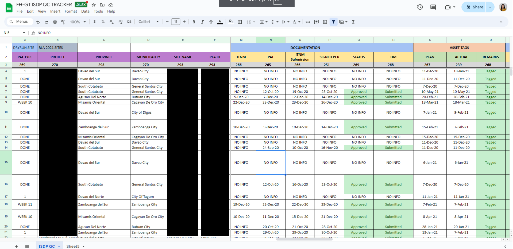Open the Insert menu
513x249 pixels.
[55, 11]
